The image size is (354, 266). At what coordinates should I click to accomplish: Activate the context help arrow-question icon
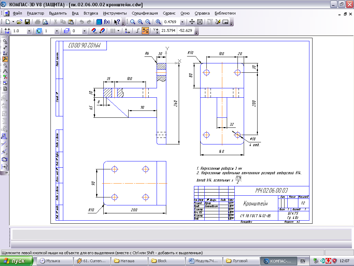(x=117, y=22)
